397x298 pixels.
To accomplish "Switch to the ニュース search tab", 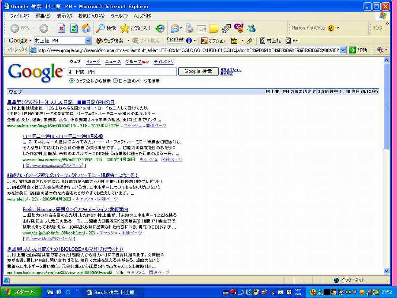I will (x=113, y=61).
